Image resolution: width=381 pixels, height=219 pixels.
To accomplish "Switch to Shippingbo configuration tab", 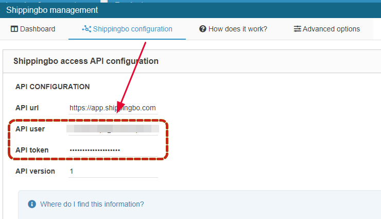I will tap(127, 29).
